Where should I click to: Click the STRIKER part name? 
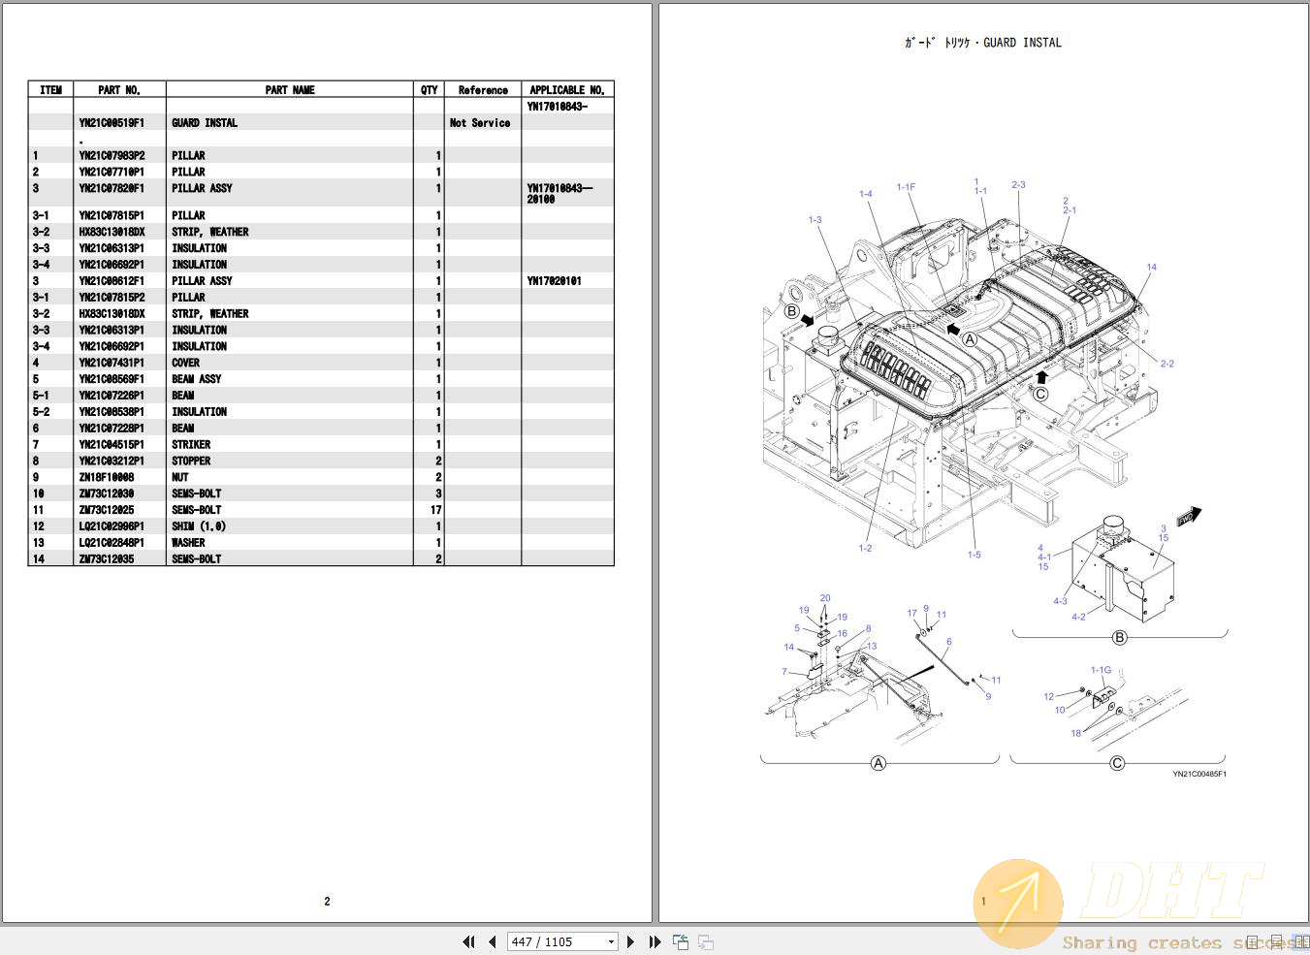pos(191,445)
